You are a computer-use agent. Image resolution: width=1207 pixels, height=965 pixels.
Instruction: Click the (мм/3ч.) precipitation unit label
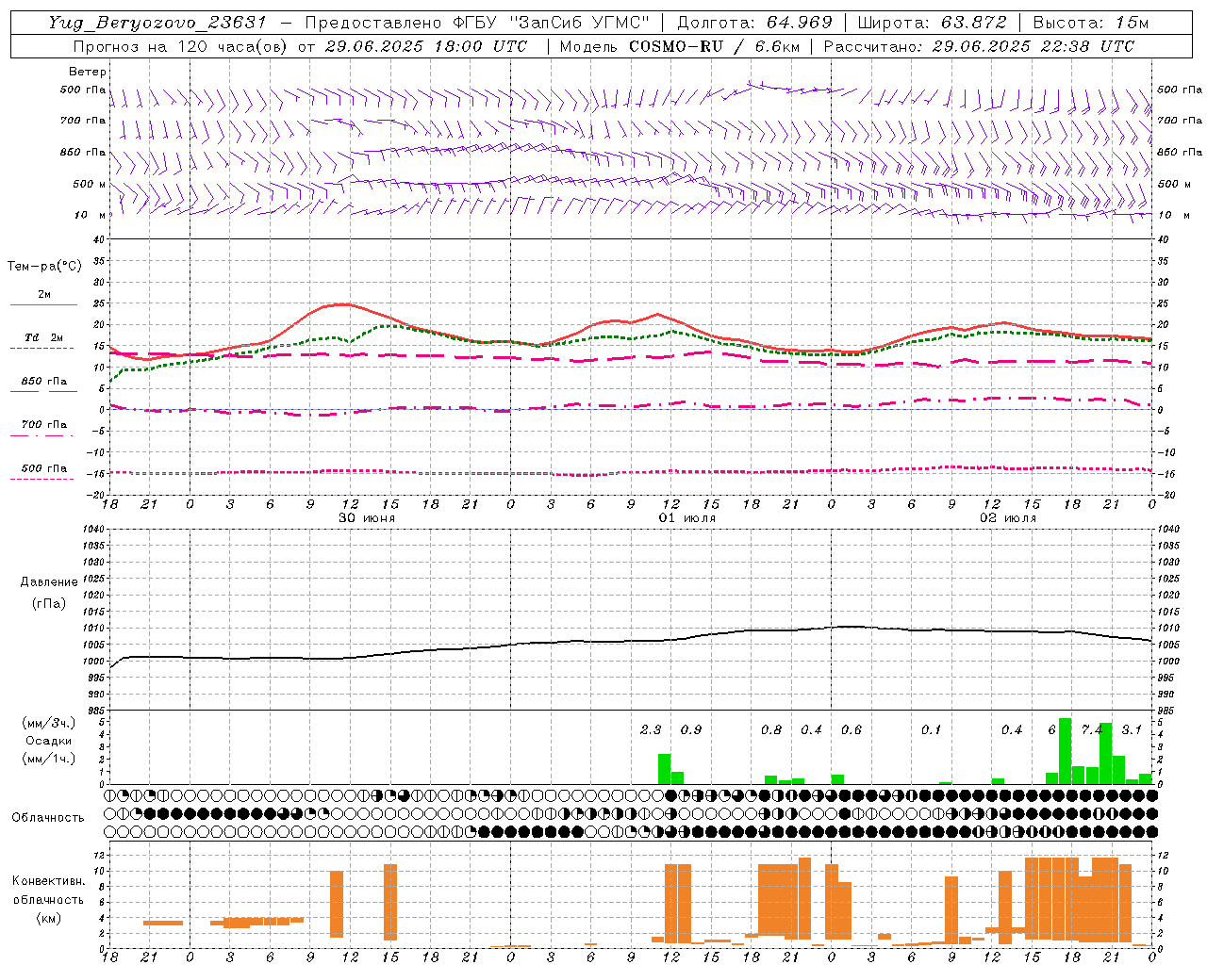(x=46, y=723)
